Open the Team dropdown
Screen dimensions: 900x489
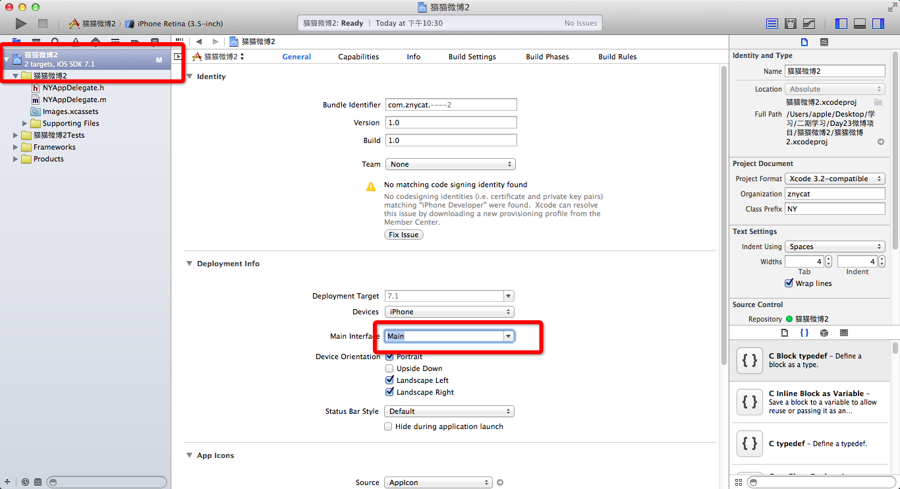[x=449, y=164]
